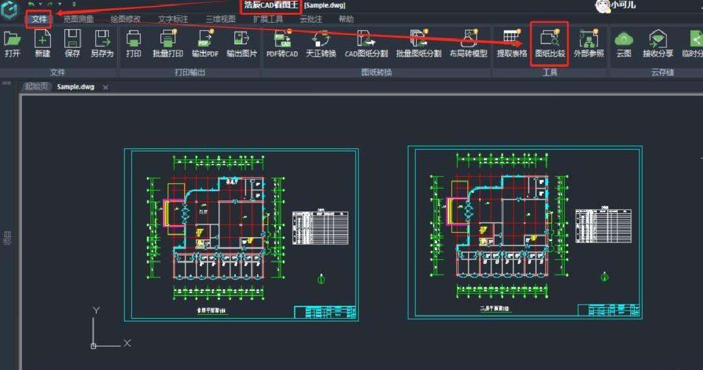The width and height of the screenshot is (703, 370).
Task: Redo with the title bar arrow
Action: 50,5
